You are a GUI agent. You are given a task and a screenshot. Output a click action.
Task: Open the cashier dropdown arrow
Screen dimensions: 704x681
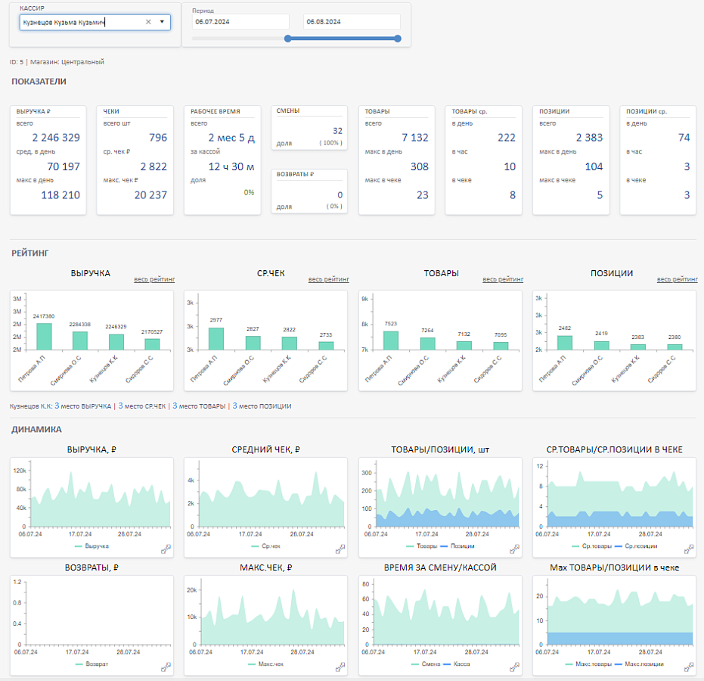coord(162,22)
